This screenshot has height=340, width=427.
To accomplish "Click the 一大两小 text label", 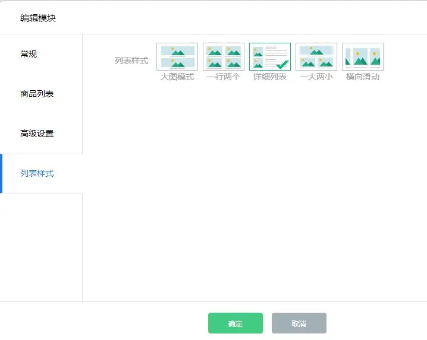I will (316, 77).
